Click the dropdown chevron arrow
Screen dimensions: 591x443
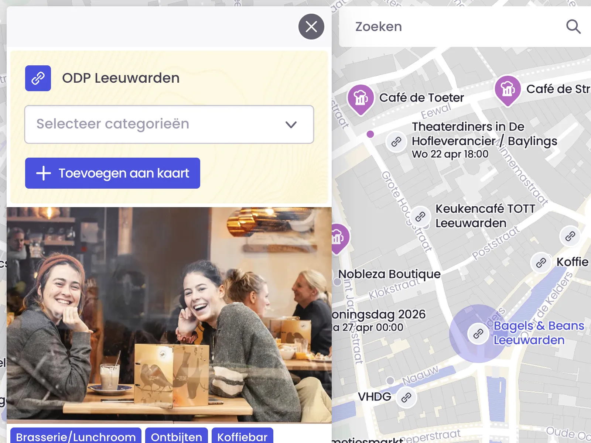[291, 125]
